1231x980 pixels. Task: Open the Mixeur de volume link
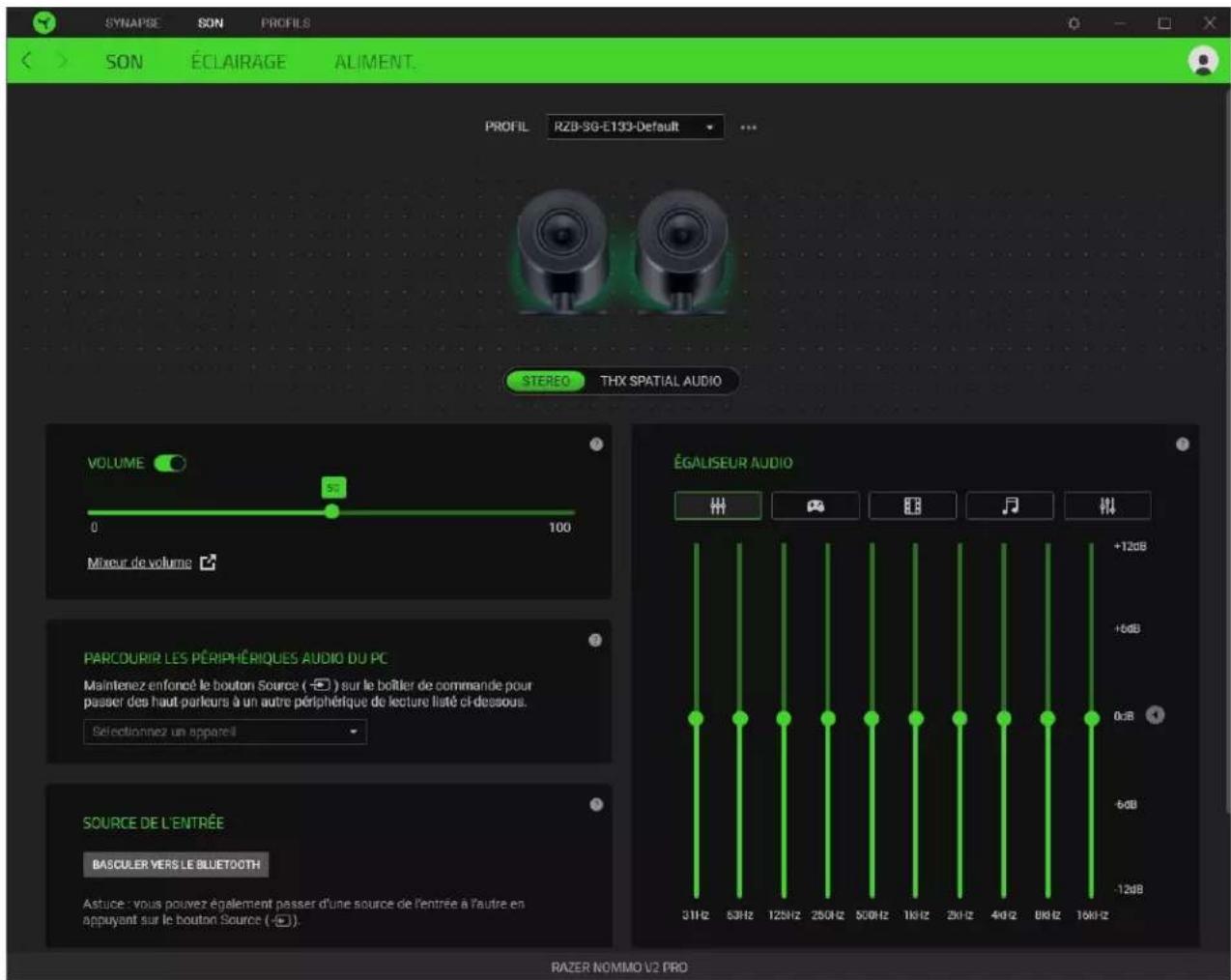pyautogui.click(x=139, y=562)
